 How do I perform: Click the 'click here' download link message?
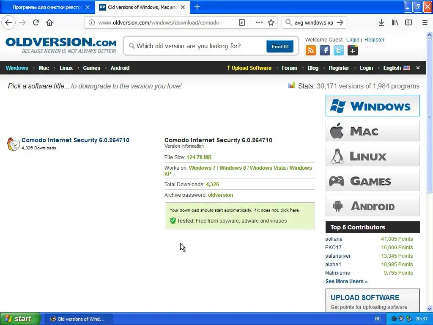pos(289,210)
